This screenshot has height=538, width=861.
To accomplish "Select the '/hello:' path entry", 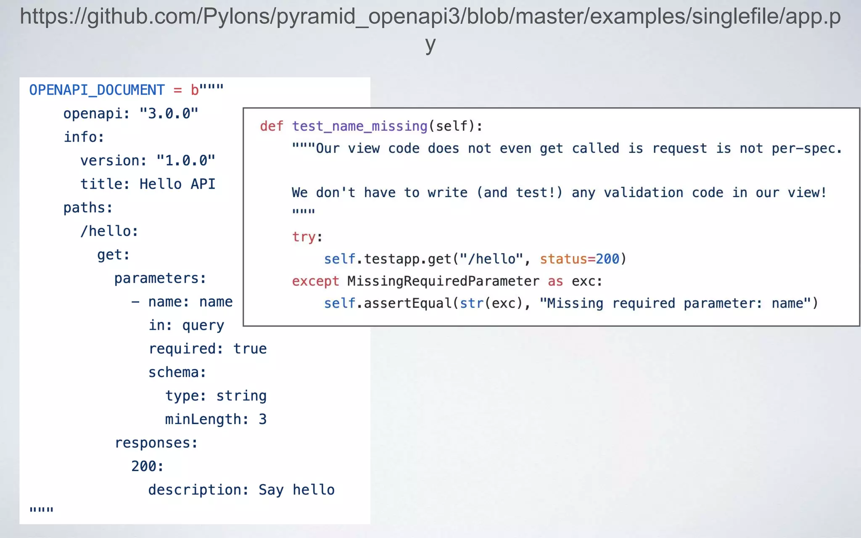I will (x=109, y=231).
